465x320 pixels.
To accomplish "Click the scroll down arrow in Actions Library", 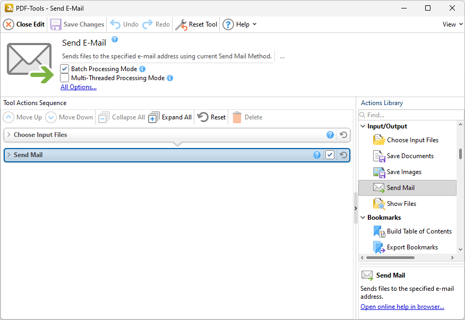I will coord(460,250).
